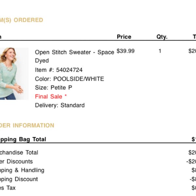196x196 pixels.
Task: Click the Color: POOLSIDE/WHITE line
Action: (70, 79)
